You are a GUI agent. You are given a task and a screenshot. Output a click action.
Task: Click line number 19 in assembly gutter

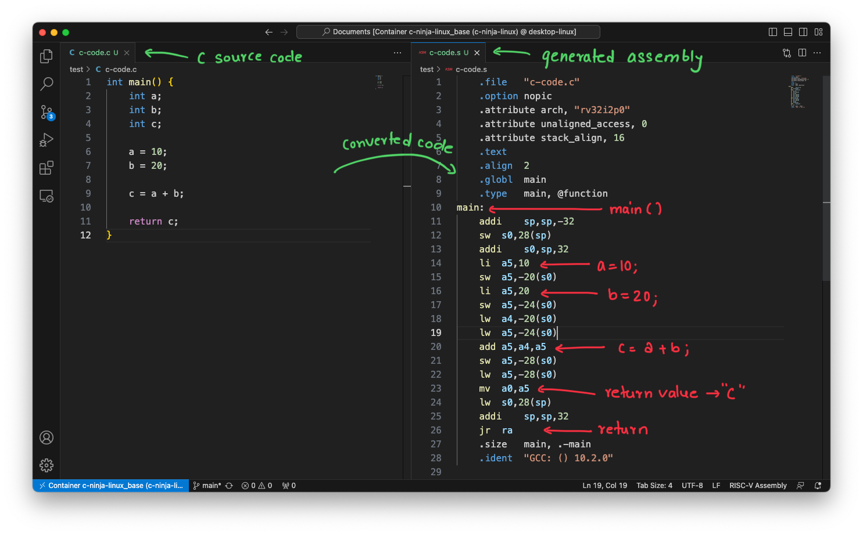(x=436, y=333)
